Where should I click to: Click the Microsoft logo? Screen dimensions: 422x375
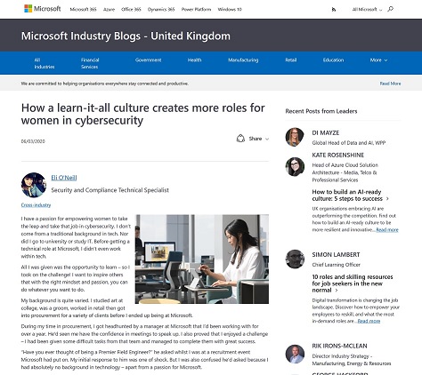pos(43,9)
